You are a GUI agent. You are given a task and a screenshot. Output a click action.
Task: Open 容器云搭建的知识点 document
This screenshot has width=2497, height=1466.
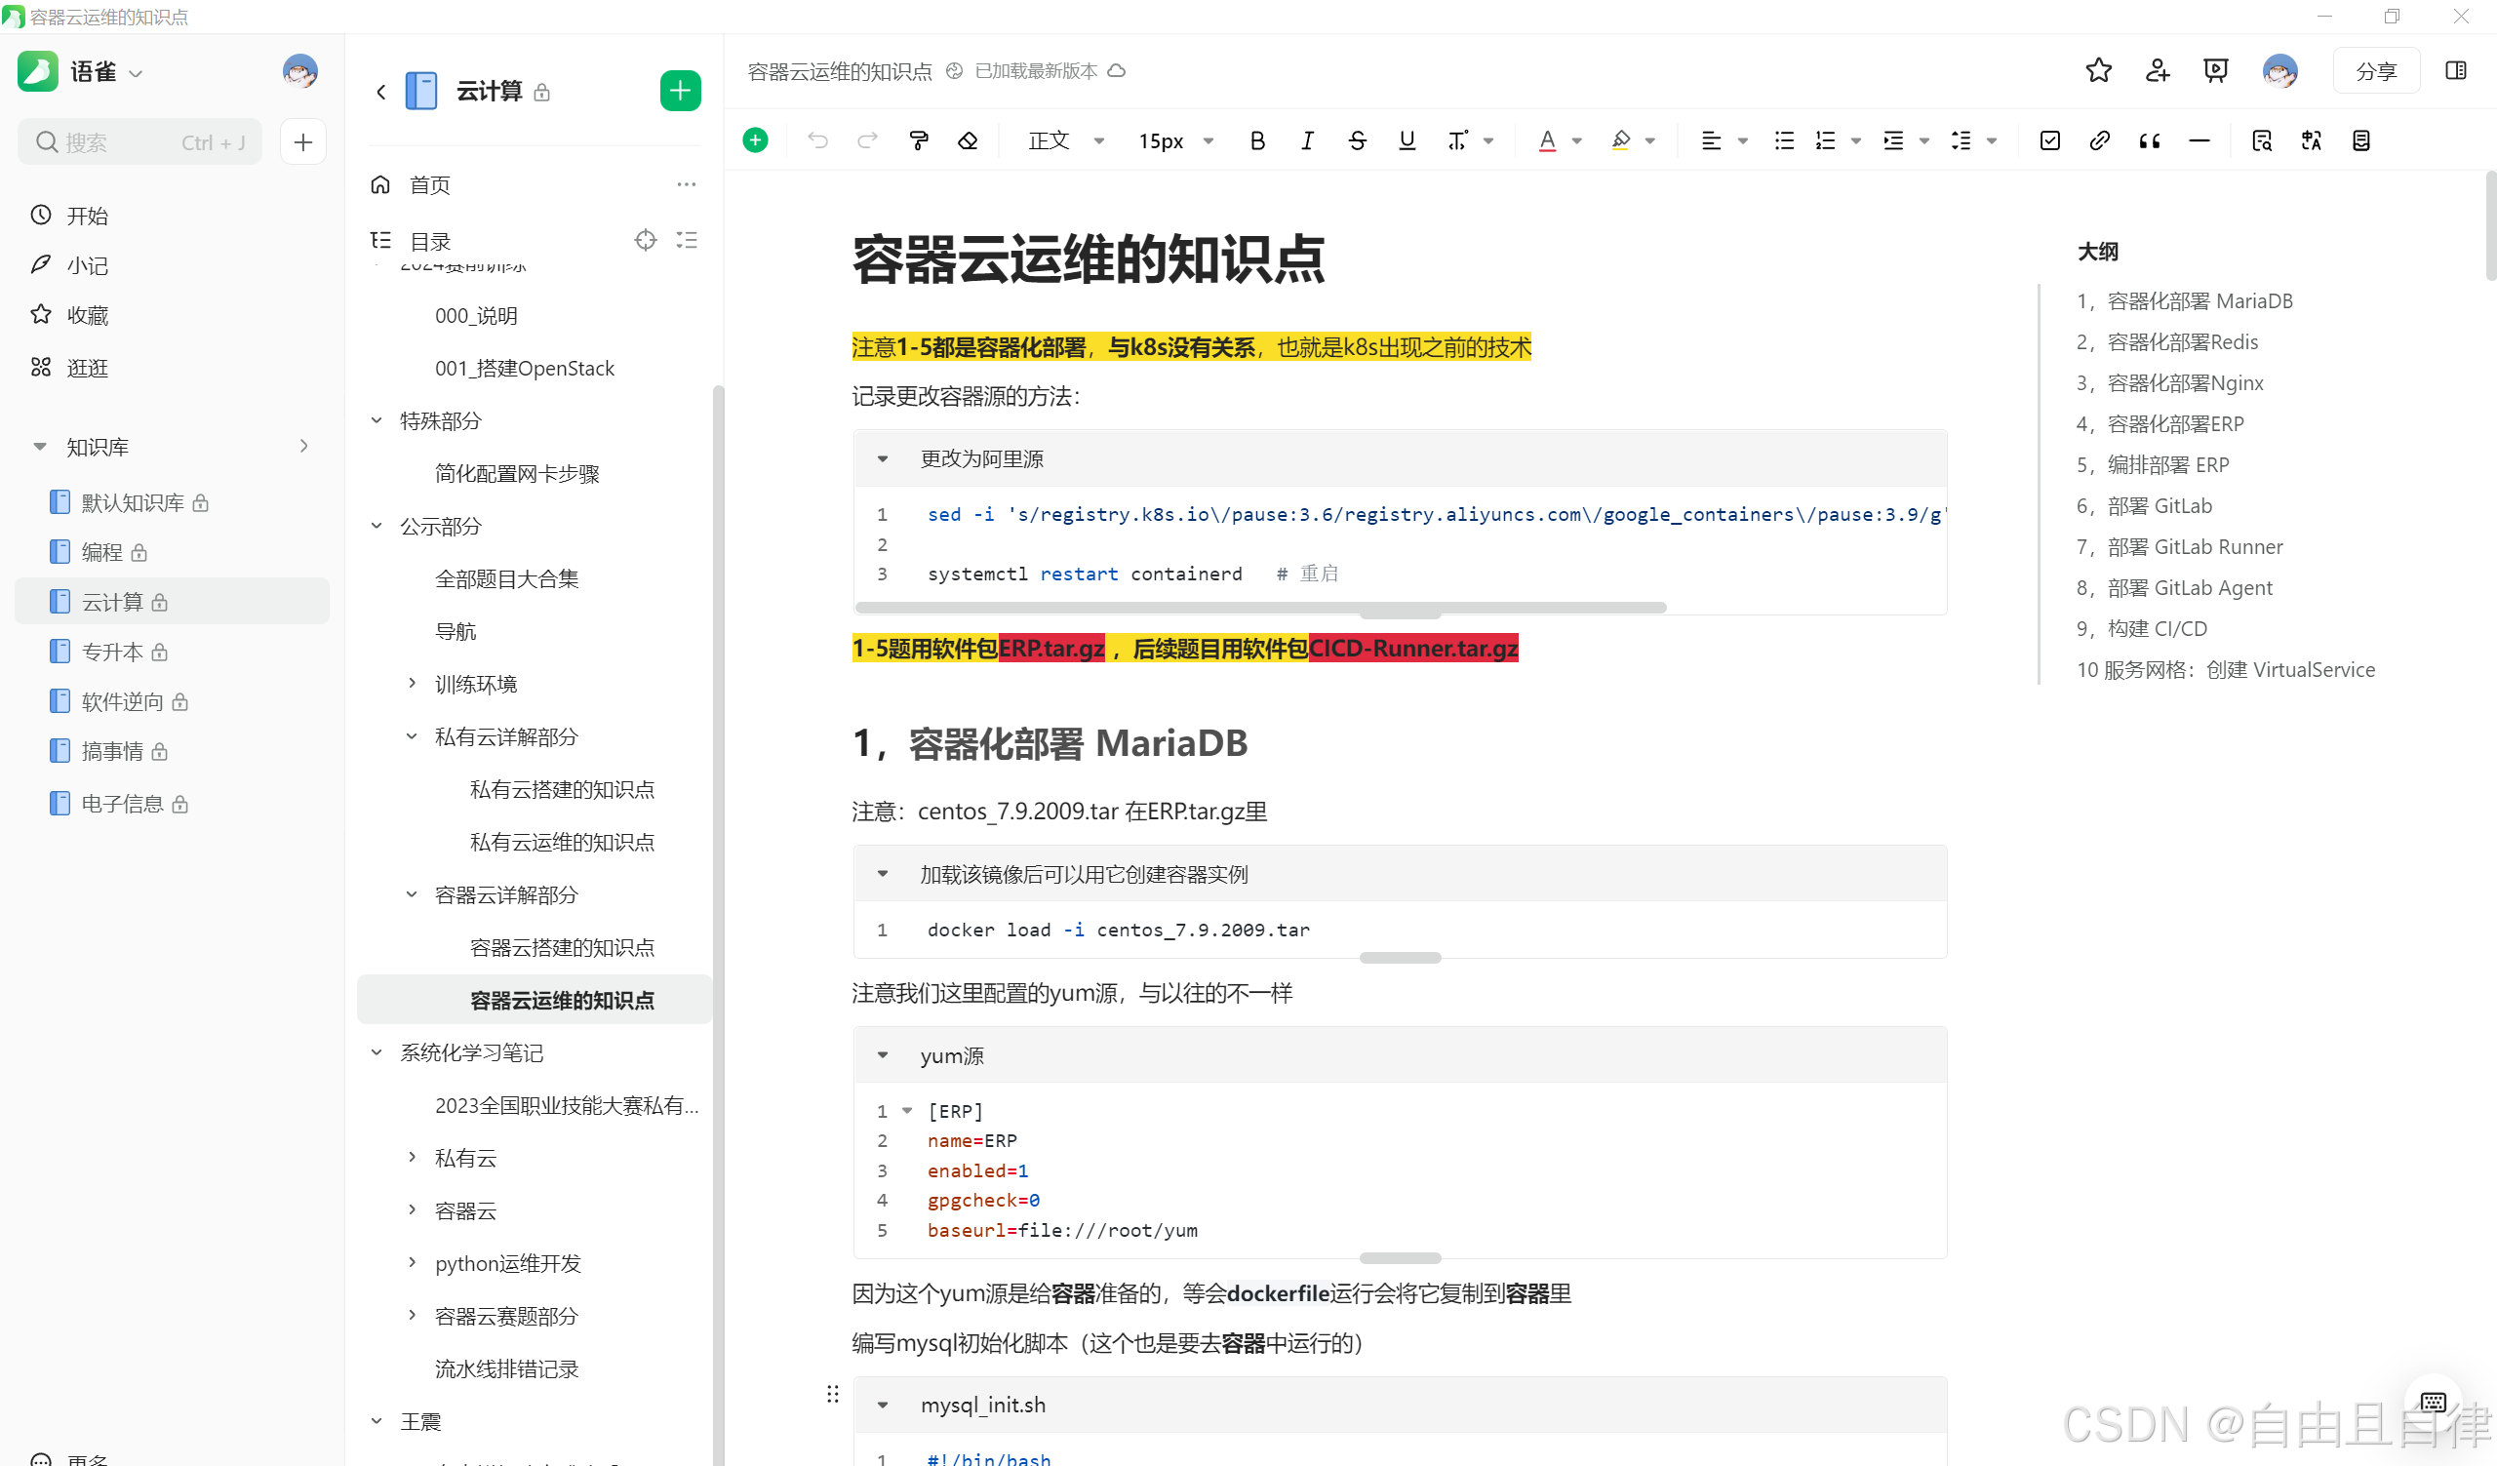pyautogui.click(x=562, y=947)
